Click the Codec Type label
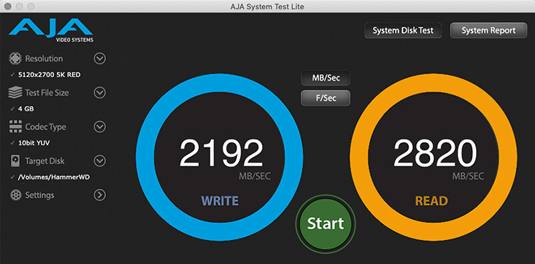This screenshot has height=264, width=535. tap(45, 127)
